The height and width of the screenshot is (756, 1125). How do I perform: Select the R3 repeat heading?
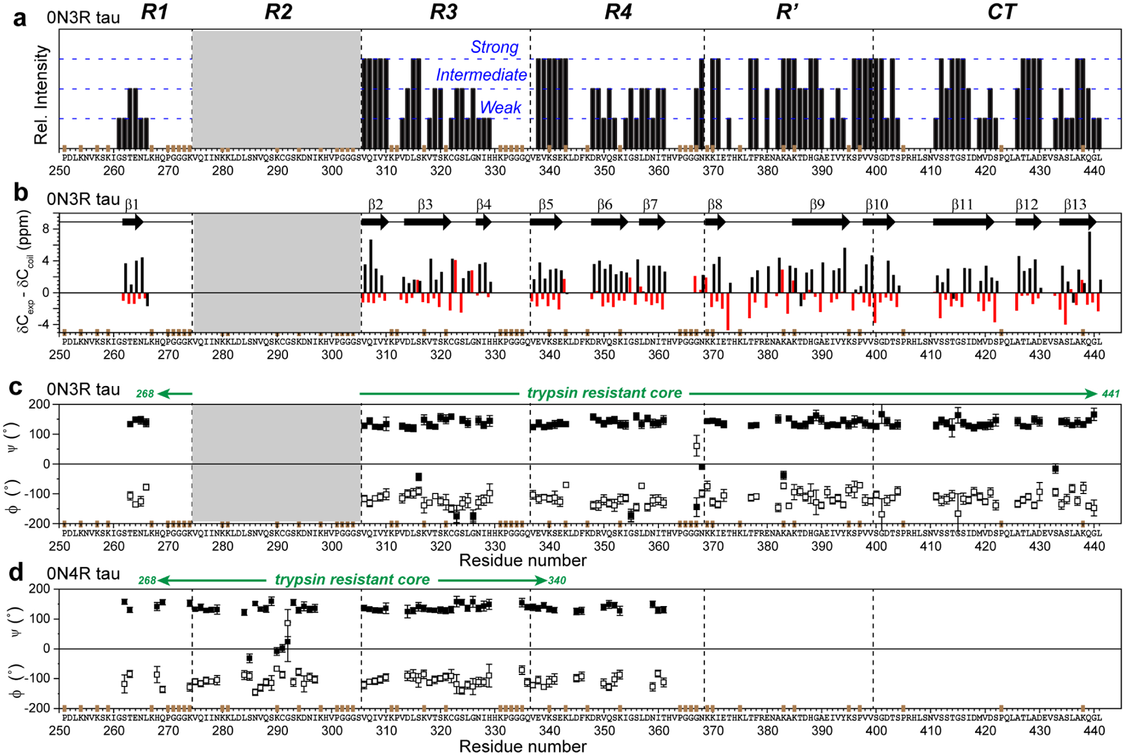[x=444, y=12]
